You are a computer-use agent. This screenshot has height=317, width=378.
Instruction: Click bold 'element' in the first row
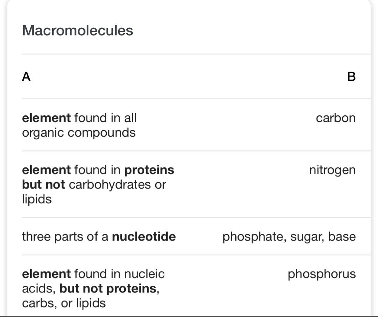click(x=46, y=118)
